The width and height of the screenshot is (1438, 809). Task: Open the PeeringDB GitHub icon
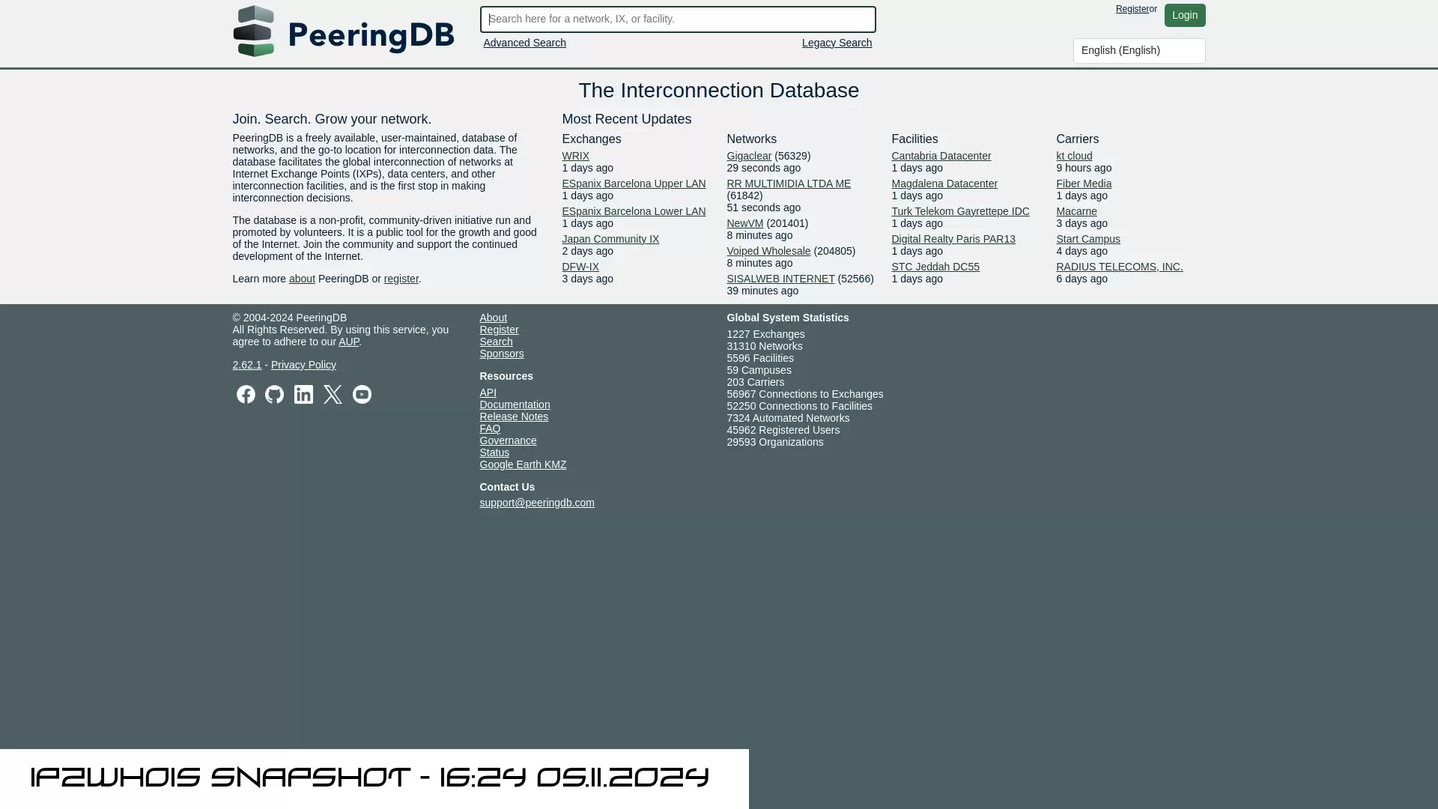click(274, 395)
